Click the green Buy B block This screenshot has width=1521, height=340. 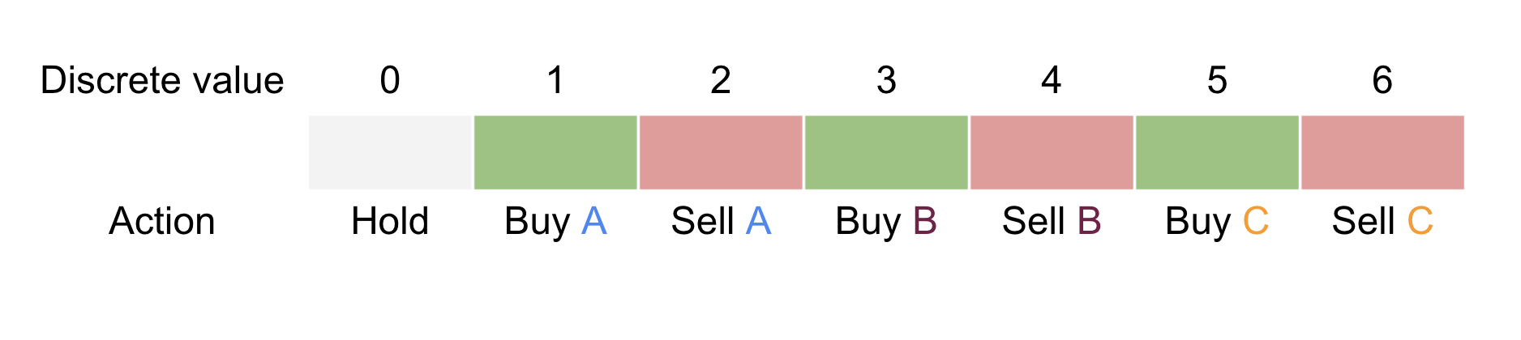pyautogui.click(x=886, y=152)
